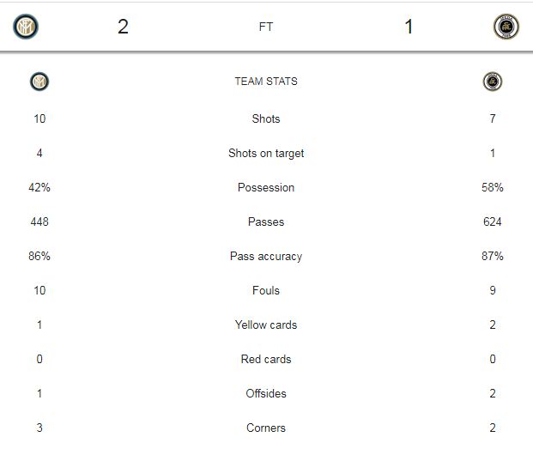
Task: Select the Spezia crest beside TEAM STATS
Action: (493, 82)
